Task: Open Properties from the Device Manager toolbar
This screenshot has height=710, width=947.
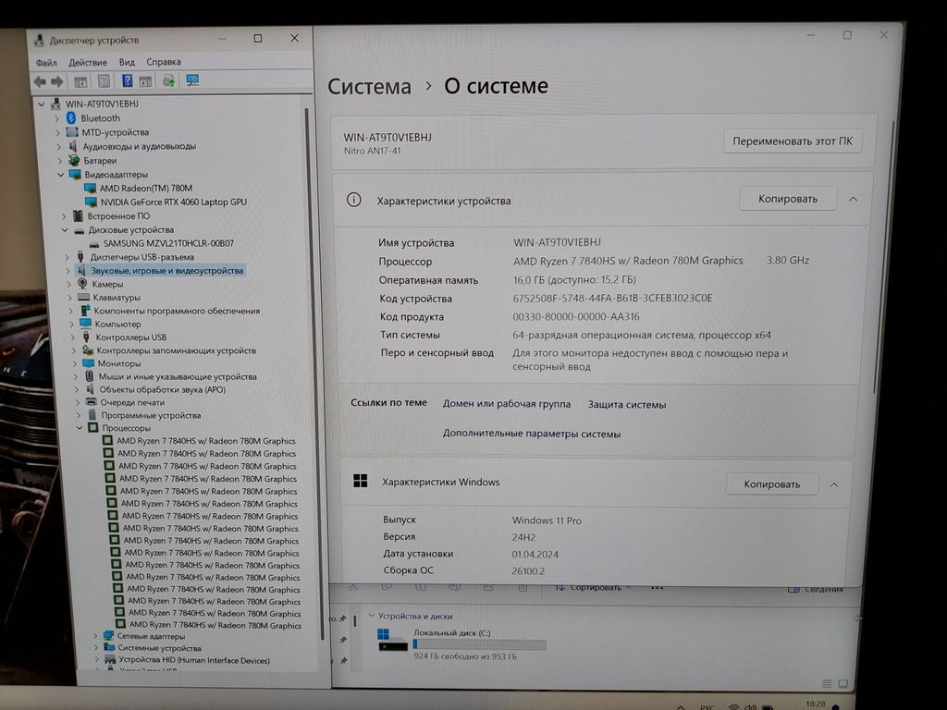Action: [x=104, y=81]
